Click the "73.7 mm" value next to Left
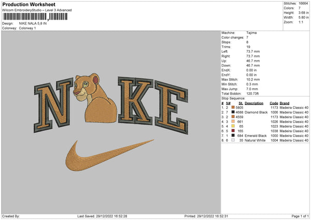The width and height of the screenshot is (311, 220). (253, 51)
